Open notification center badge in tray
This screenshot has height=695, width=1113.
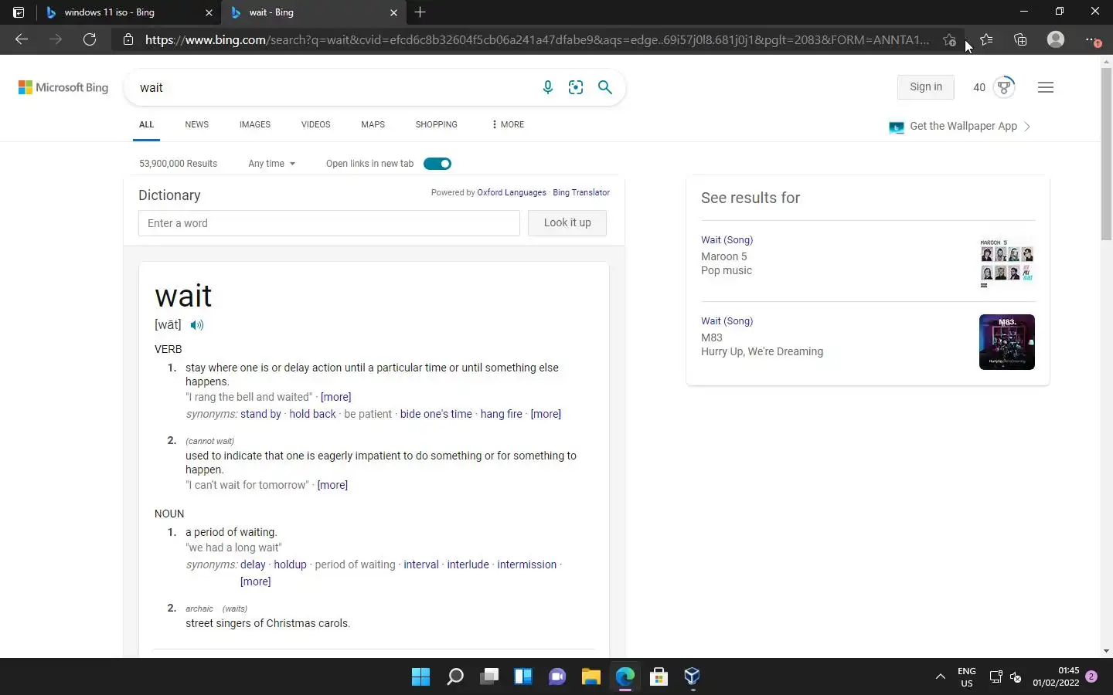tap(1091, 676)
